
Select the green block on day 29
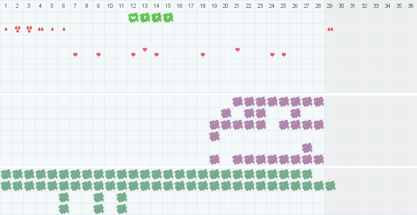click(x=330, y=186)
